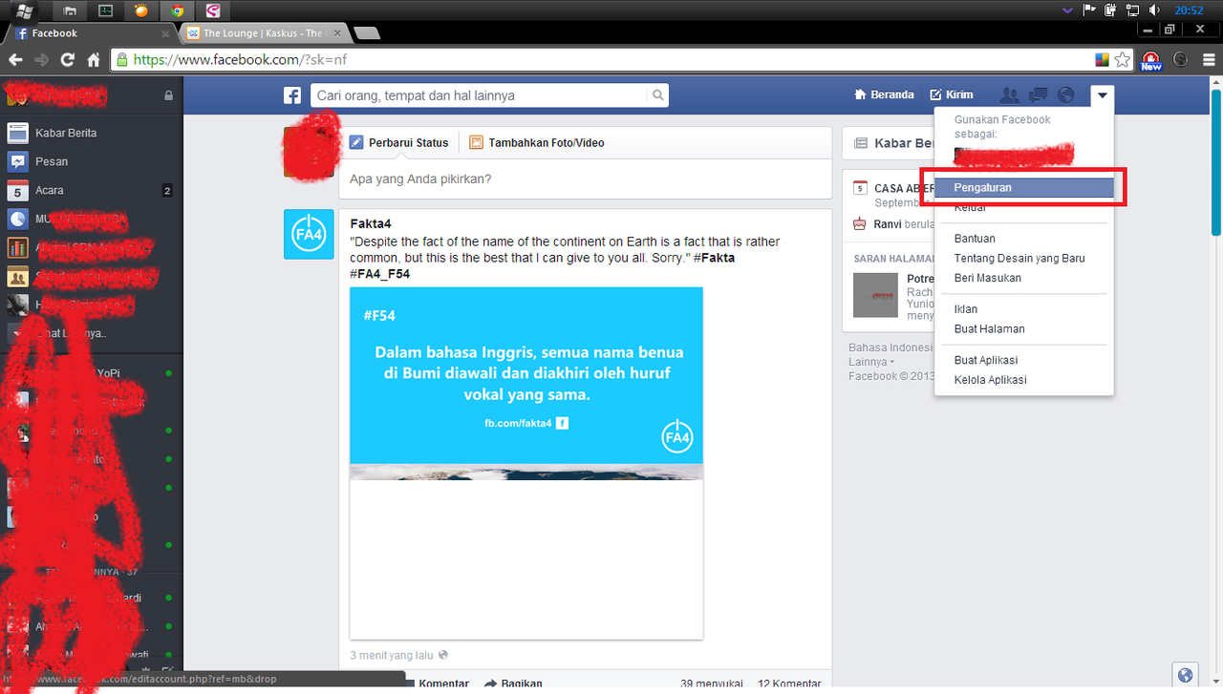
Task: View site security padlock info
Action: 121,59
